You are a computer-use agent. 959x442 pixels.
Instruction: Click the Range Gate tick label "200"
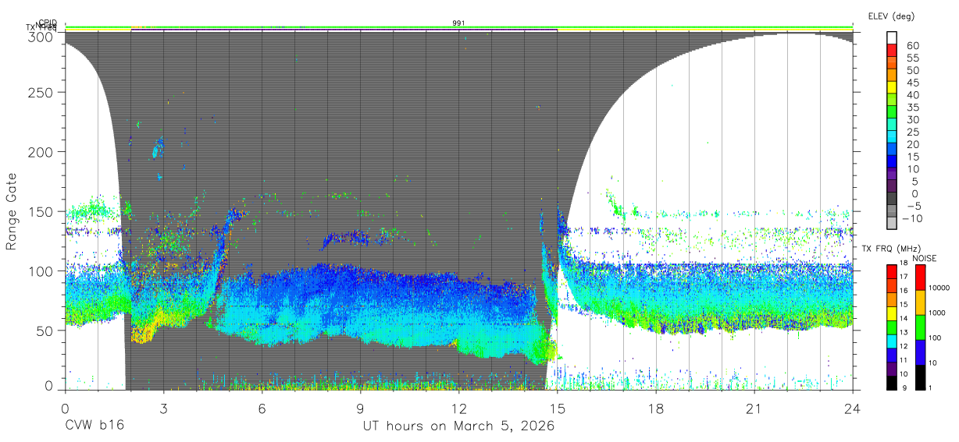click(x=41, y=152)
